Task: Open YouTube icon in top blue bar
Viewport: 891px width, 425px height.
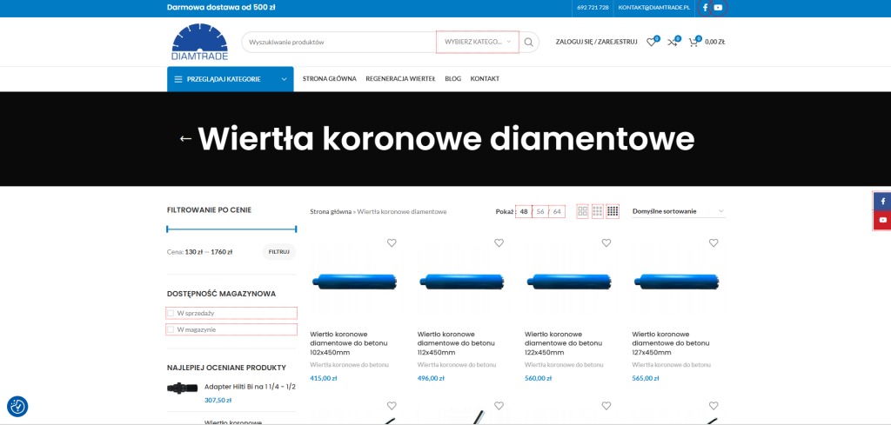Action: (718, 8)
